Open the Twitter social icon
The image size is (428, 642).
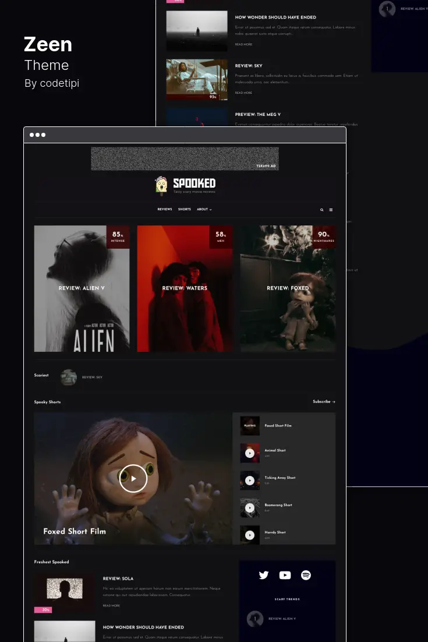tap(264, 575)
